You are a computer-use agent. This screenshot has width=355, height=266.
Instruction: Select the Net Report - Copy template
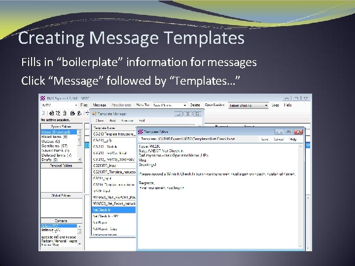[114, 229]
